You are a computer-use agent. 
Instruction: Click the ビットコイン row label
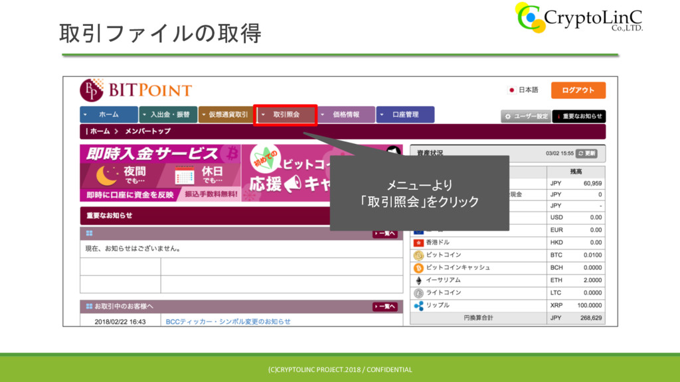444,255
